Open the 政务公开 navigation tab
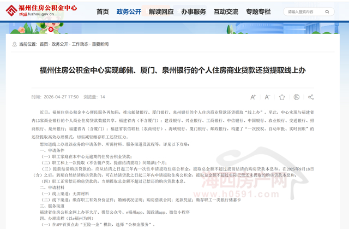Viewport: 349px width, 229px height. point(128,11)
